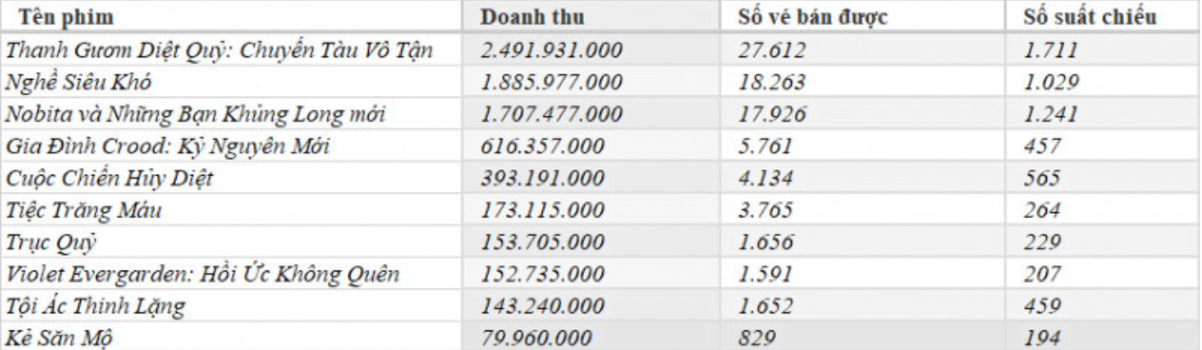The height and width of the screenshot is (350, 1202).
Task: Click the 'Tội Ác Thinh Lặng' film name
Action: 96,307
